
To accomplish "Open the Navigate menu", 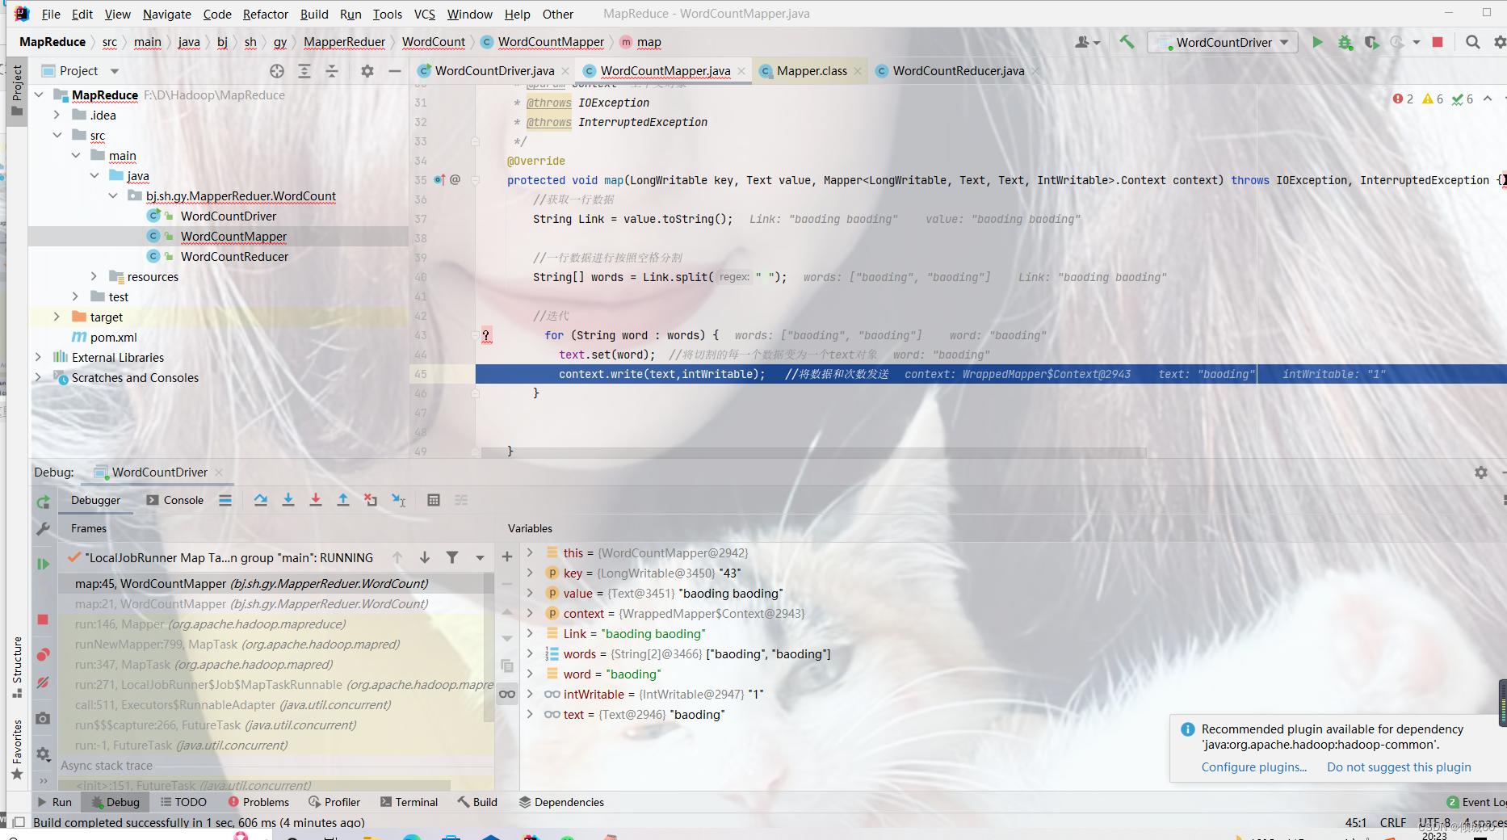I will [x=167, y=14].
